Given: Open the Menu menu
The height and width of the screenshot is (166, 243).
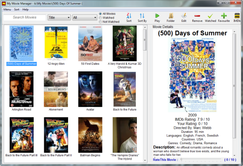Looking at the screenshot, I should click(x=7, y=9).
